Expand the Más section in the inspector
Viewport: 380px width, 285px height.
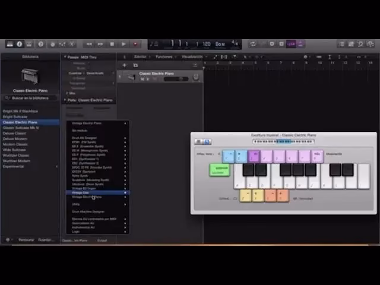[67, 93]
